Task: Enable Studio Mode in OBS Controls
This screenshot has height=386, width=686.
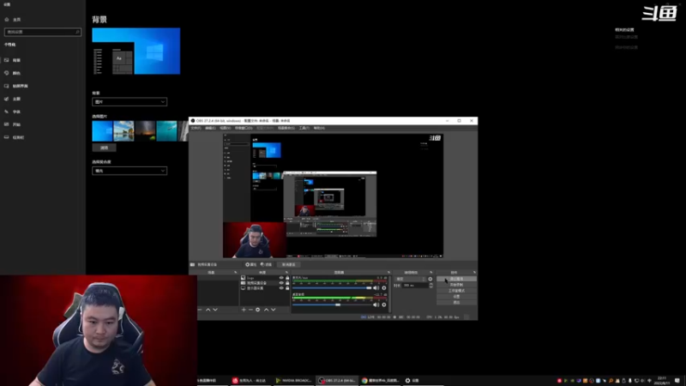Action: (x=456, y=291)
